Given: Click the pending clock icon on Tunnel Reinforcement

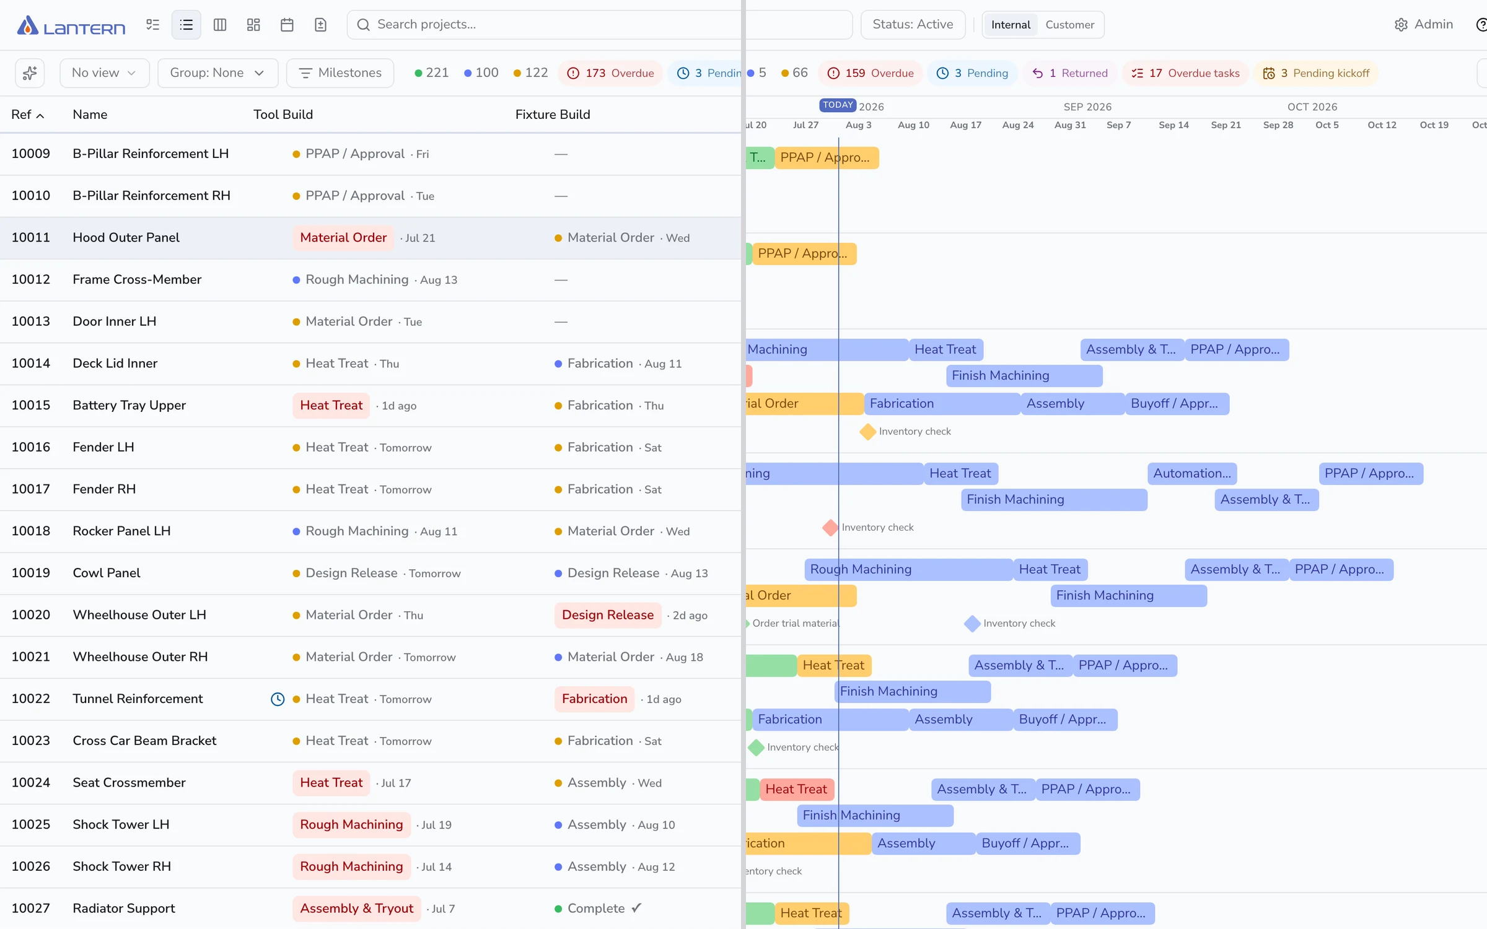Looking at the screenshot, I should click(278, 699).
